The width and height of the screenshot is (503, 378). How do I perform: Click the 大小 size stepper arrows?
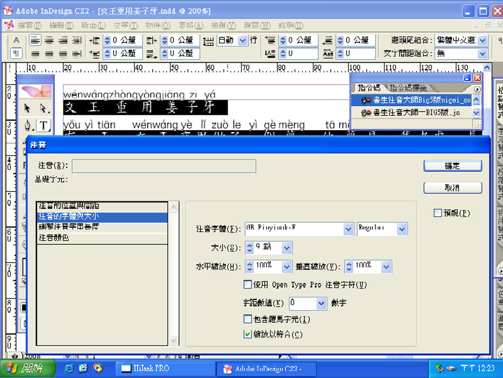pyautogui.click(x=249, y=248)
